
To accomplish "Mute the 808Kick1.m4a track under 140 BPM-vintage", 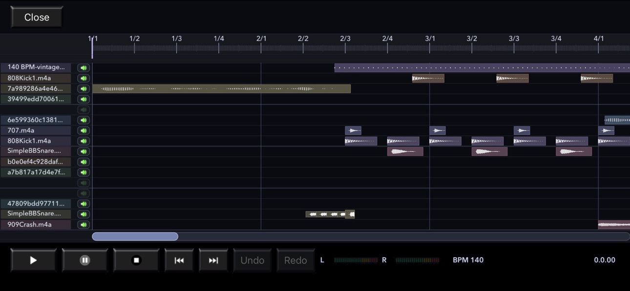I will 84,78.
